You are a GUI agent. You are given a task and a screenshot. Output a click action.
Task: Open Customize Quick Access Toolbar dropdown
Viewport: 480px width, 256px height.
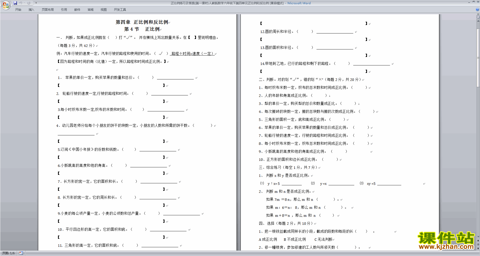36,3
